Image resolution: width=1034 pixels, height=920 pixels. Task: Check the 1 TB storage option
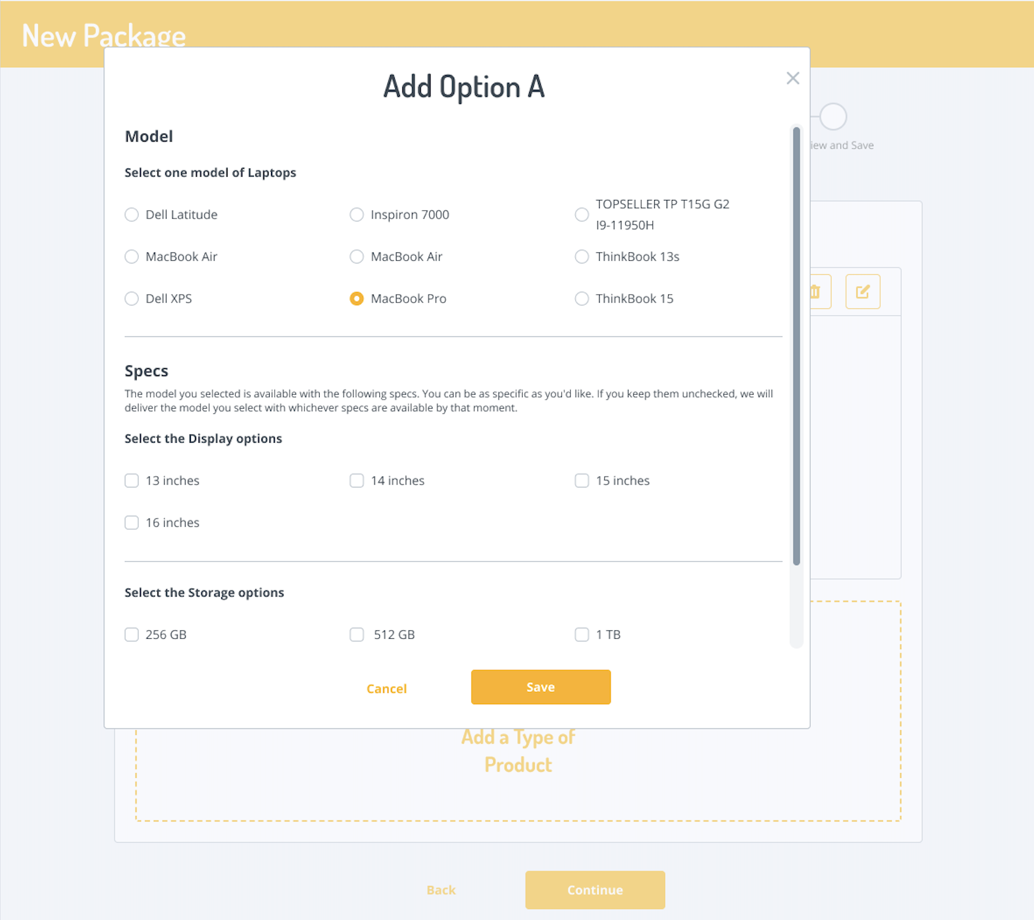pos(582,635)
